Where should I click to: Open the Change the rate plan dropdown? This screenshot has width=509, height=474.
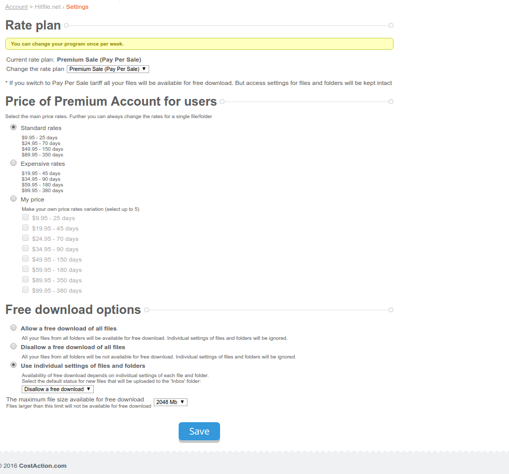(x=108, y=69)
